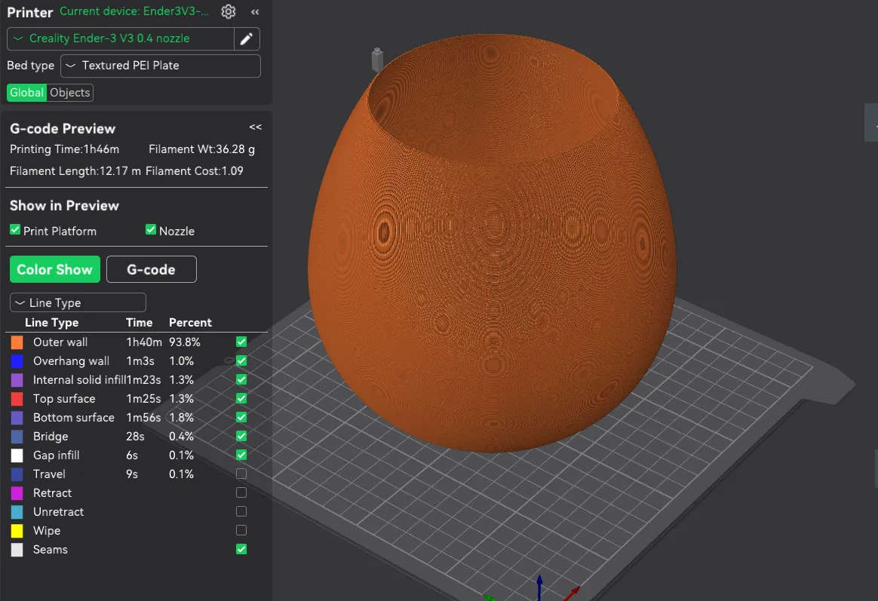
Task: Click the Time column header
Action: coord(140,322)
